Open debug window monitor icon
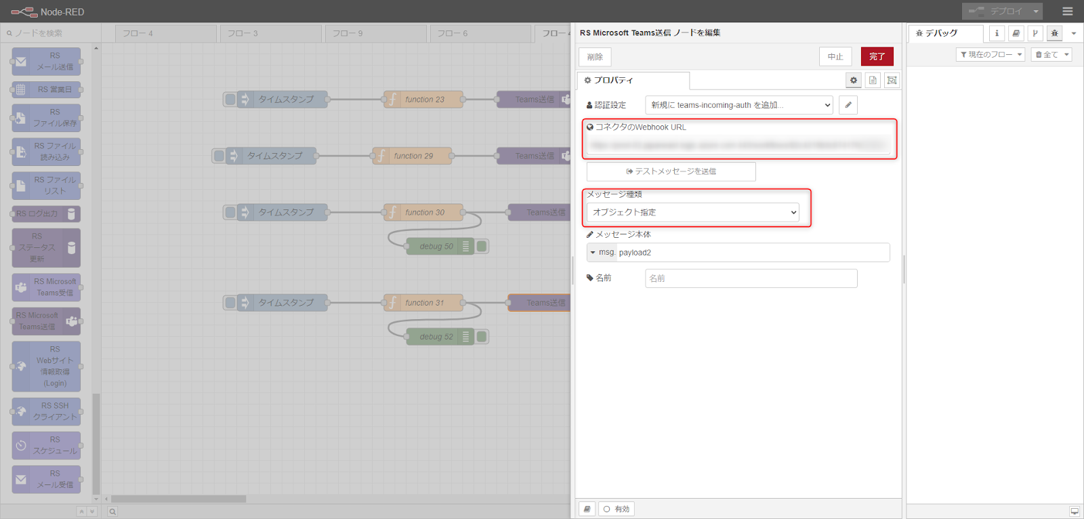Viewport: 1084px width, 519px height. [1074, 512]
